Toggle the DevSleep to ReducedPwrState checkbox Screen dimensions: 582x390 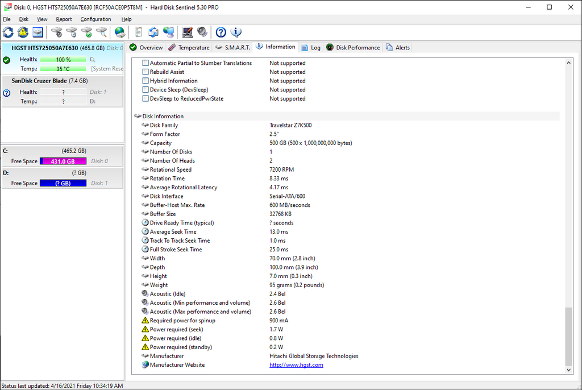[145, 98]
